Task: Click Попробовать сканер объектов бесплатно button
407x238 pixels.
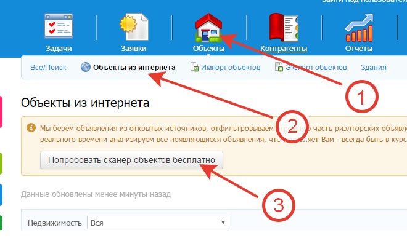Action: 131,160
